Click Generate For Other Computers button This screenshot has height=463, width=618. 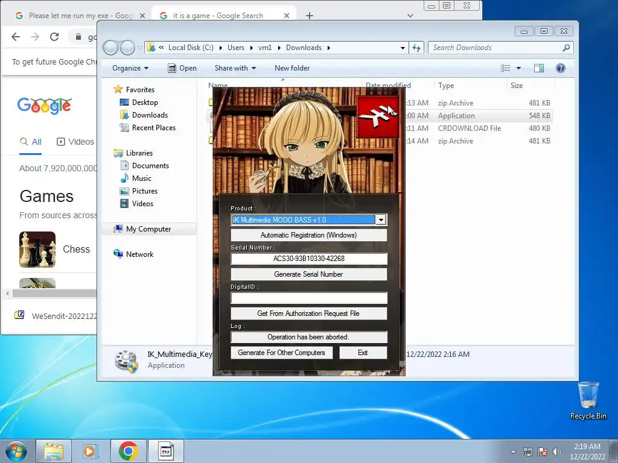tap(281, 353)
